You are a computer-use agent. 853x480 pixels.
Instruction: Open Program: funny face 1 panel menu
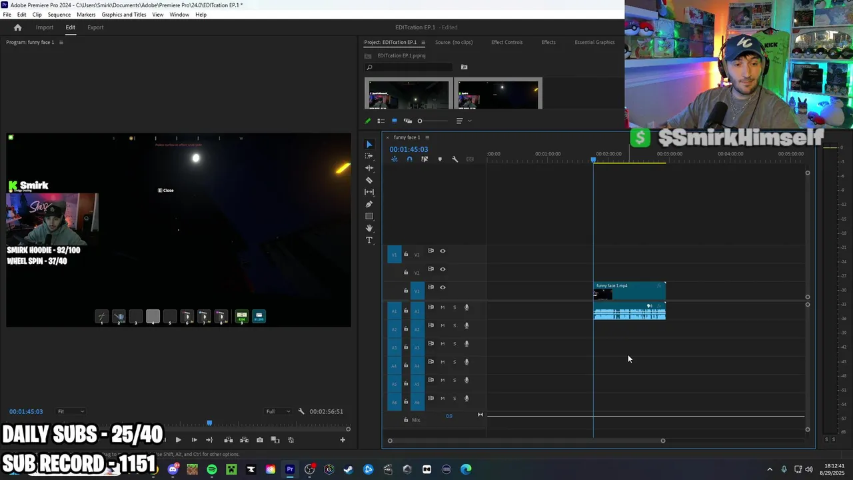tap(61, 42)
